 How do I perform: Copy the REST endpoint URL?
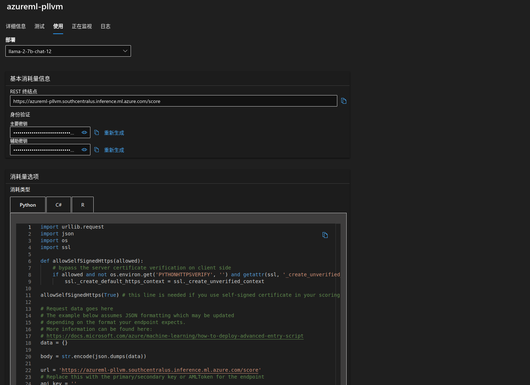[344, 101]
